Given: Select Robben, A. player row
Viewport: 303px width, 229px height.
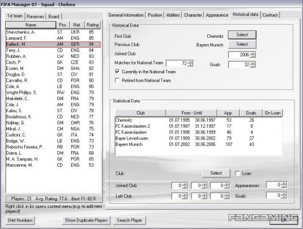Looking at the screenshot, I should point(53,56).
